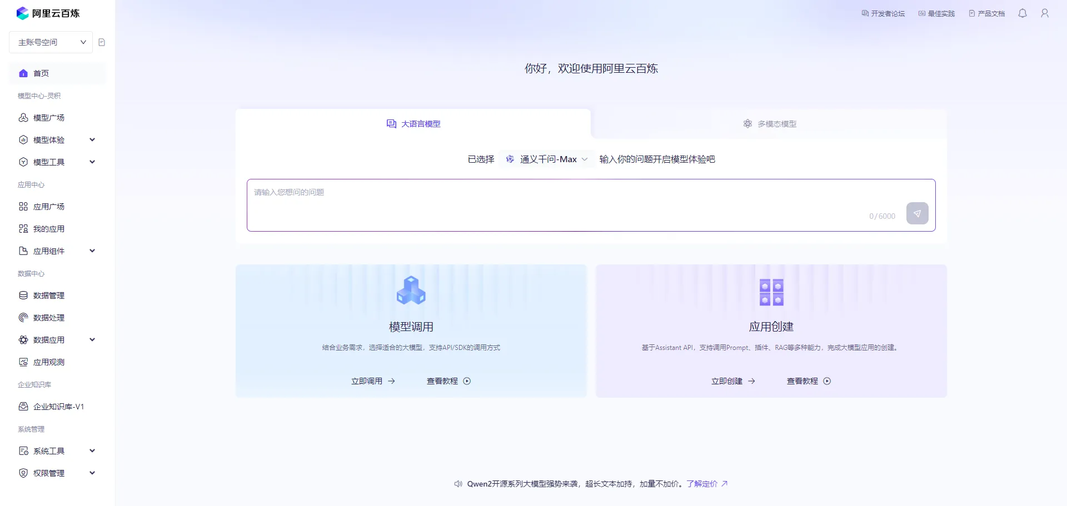
Task: Click the arrow after 立即调用
Action: coord(391,381)
